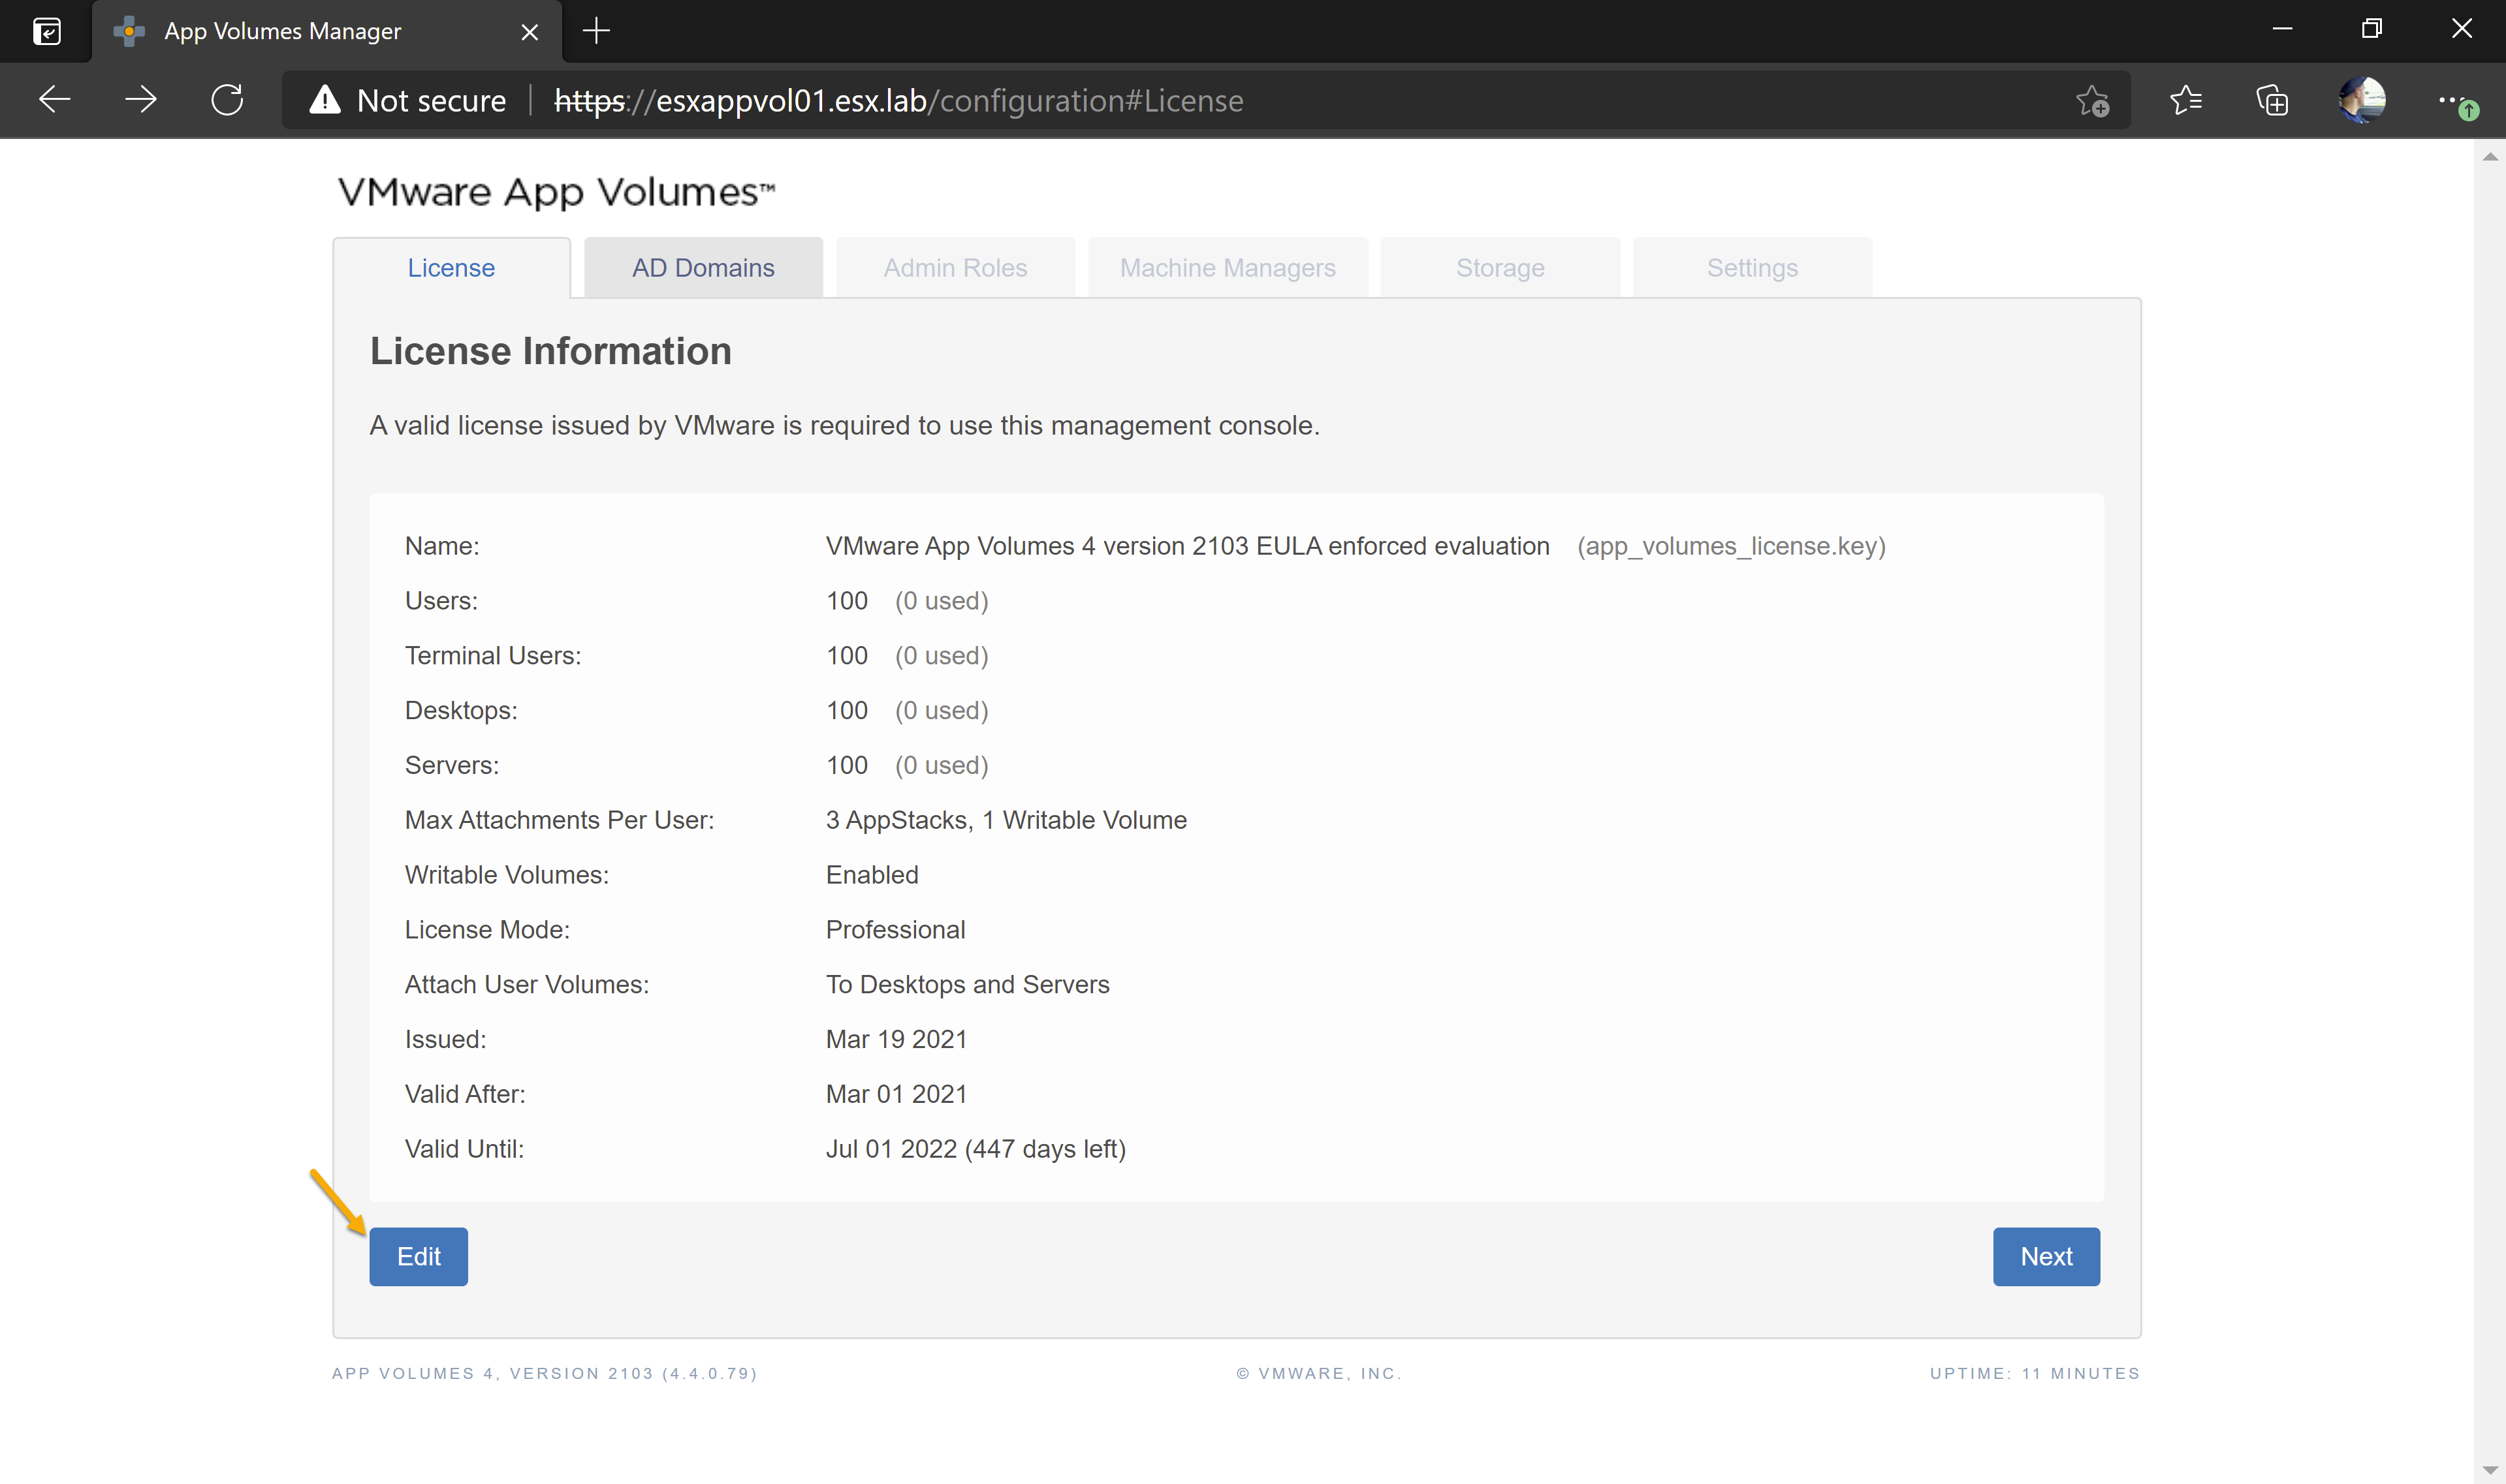The width and height of the screenshot is (2506, 1484).
Task: Click the browser Forward arrow
Action: (141, 100)
